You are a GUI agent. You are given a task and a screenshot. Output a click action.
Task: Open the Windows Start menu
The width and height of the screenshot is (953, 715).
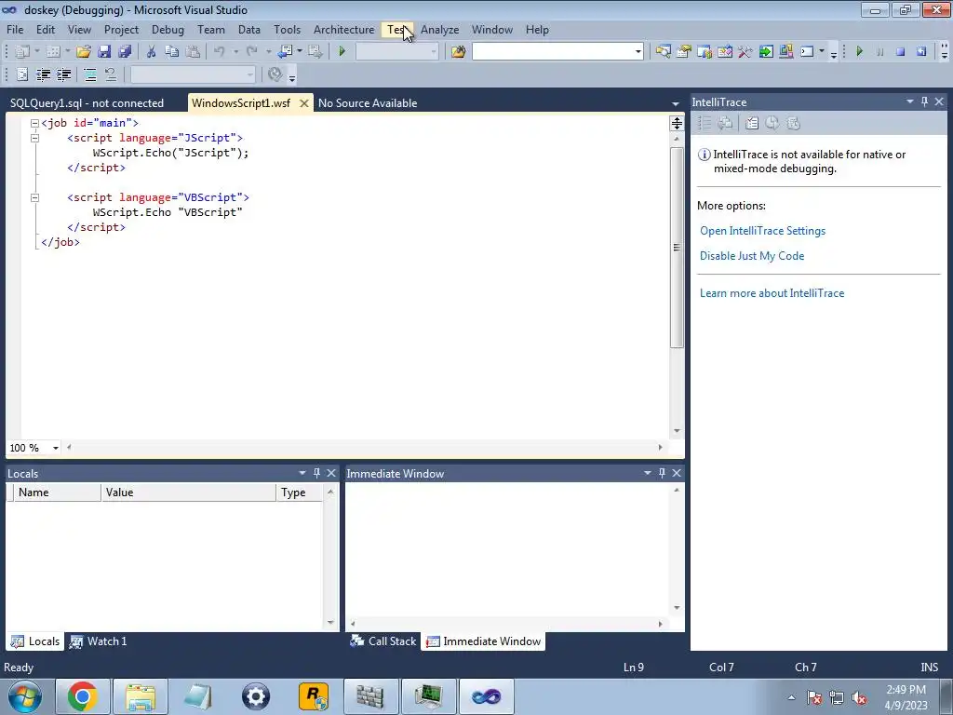click(x=25, y=696)
